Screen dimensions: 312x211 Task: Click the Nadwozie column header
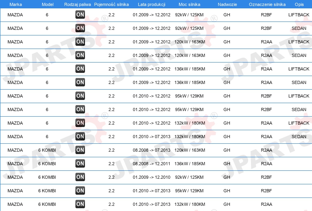227,4
